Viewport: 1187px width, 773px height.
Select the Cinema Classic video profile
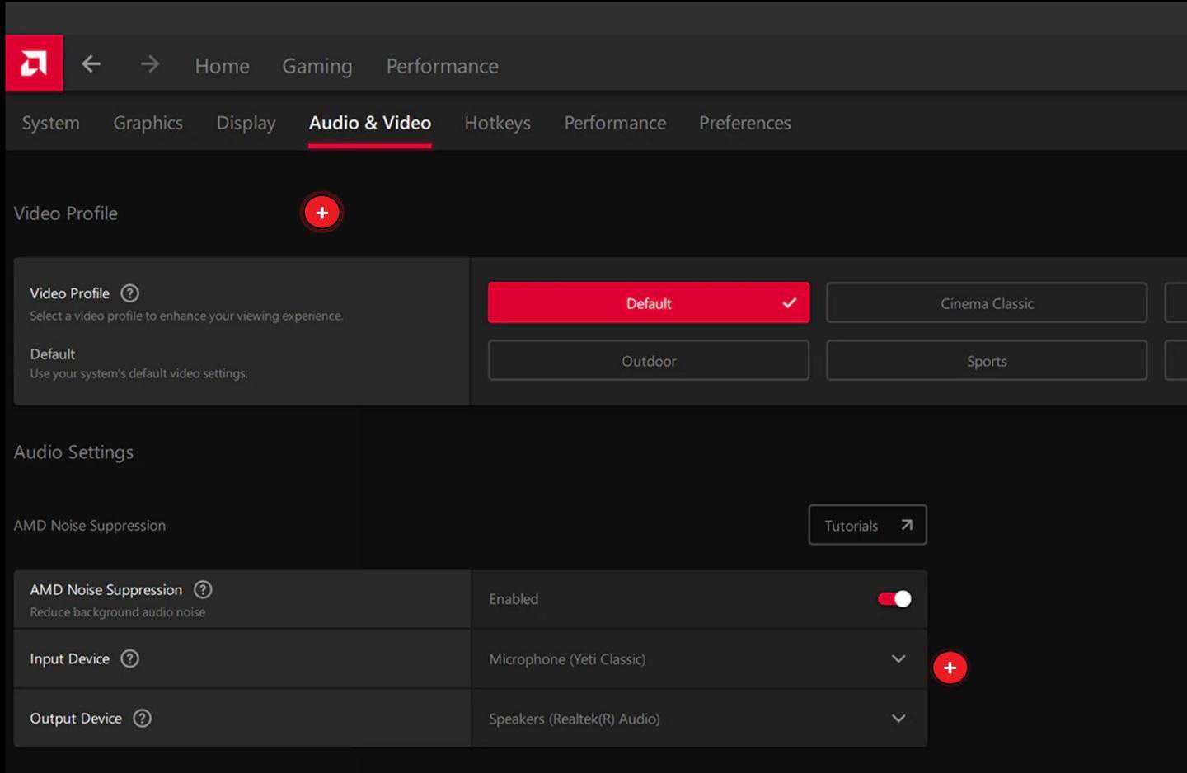[x=986, y=303]
